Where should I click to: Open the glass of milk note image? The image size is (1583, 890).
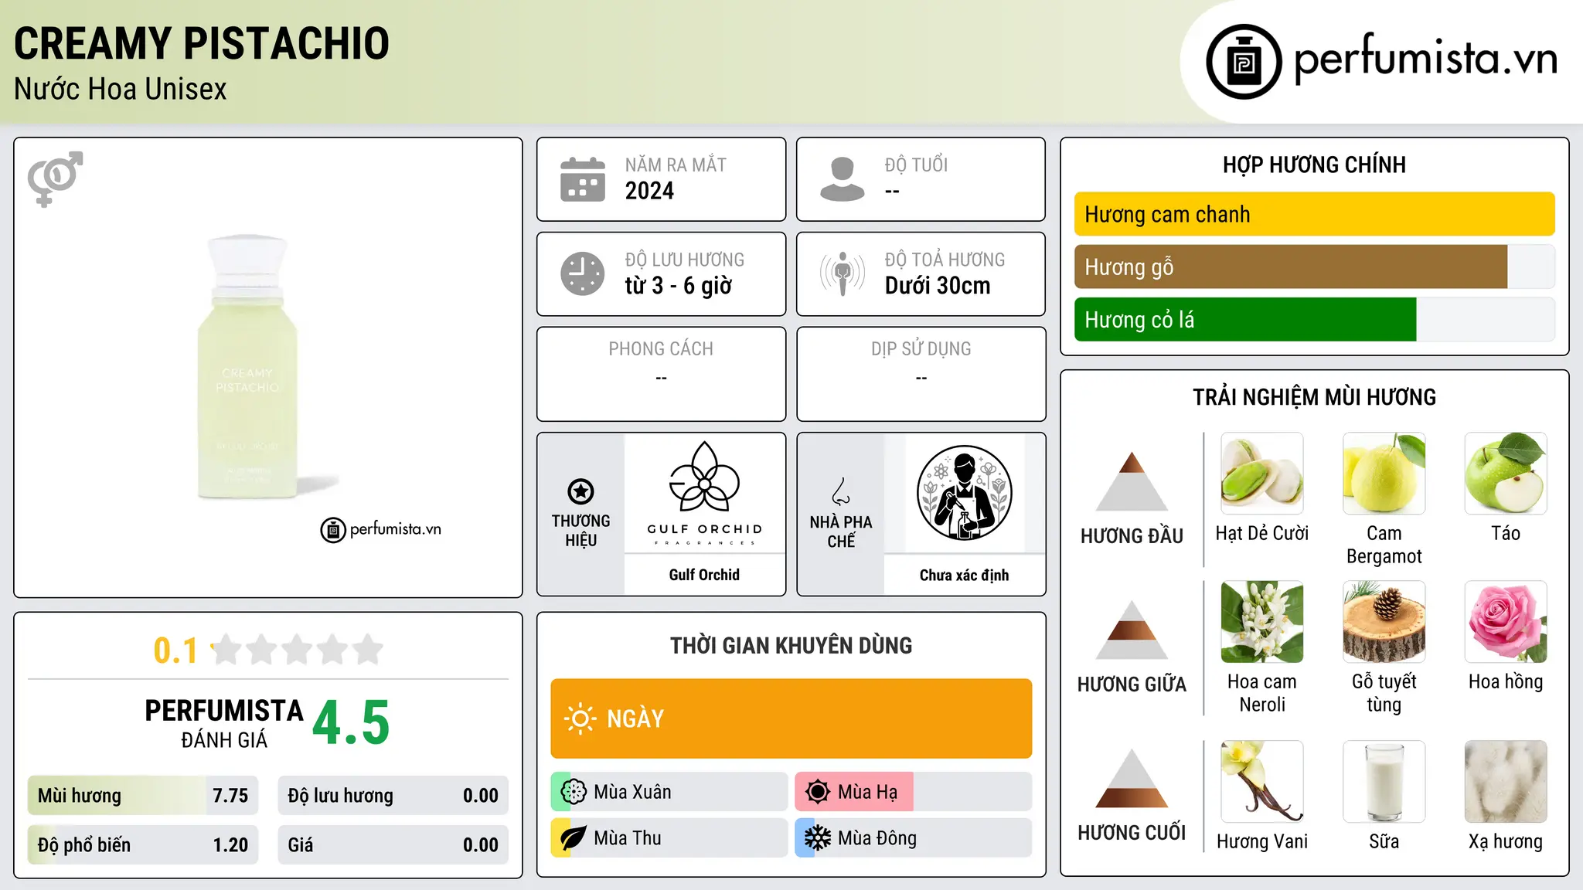point(1384,782)
